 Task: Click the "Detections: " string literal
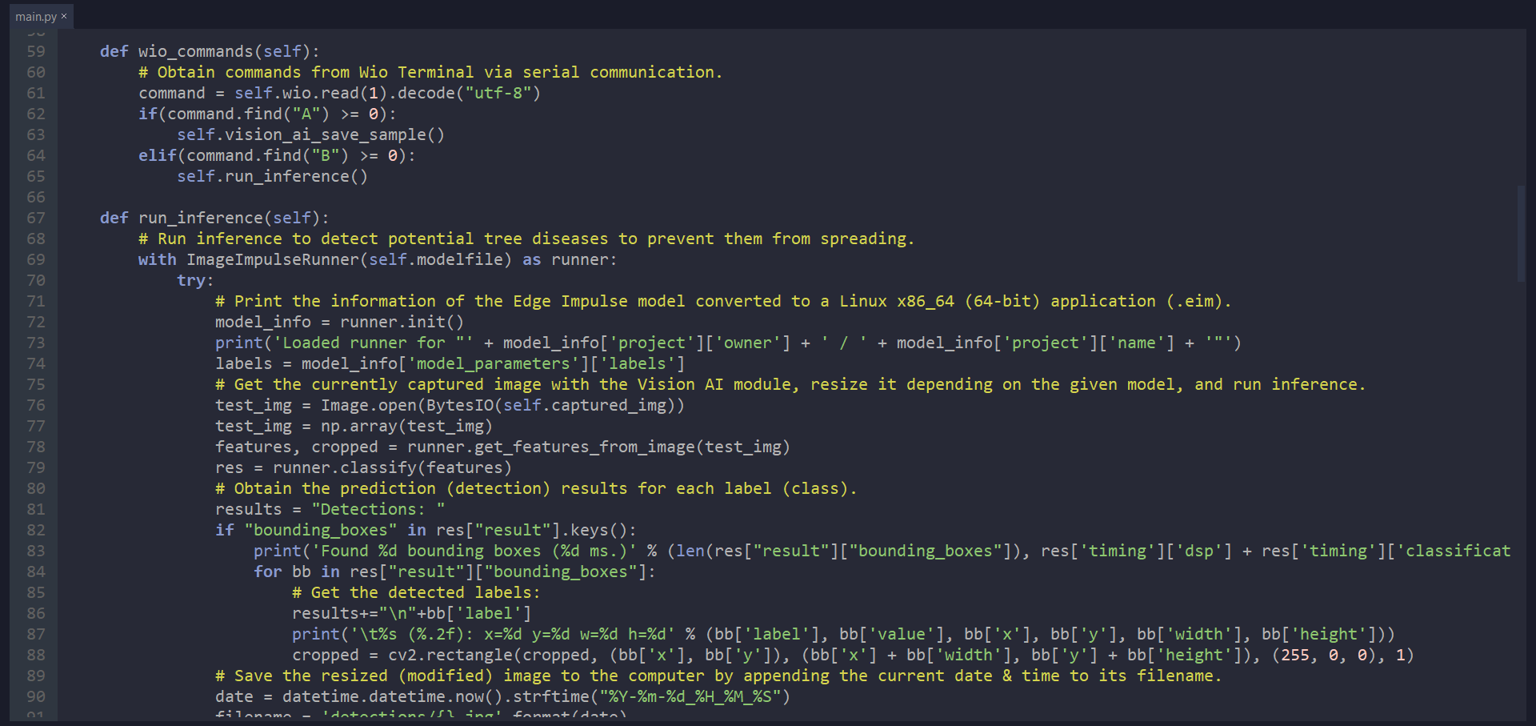coord(378,509)
